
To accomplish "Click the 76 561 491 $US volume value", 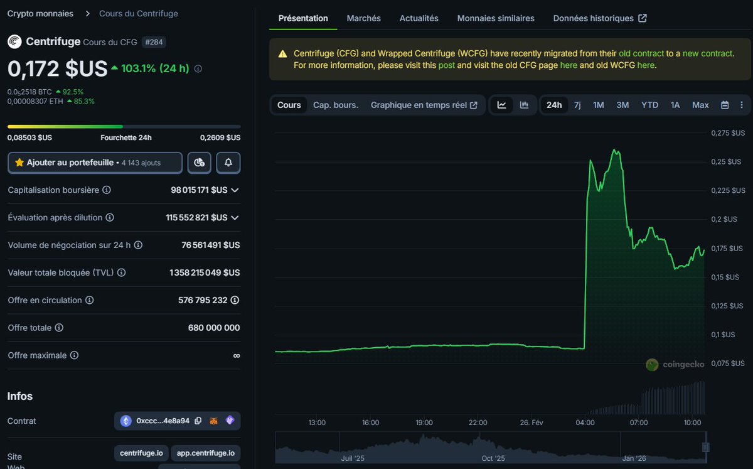I will (x=211, y=245).
